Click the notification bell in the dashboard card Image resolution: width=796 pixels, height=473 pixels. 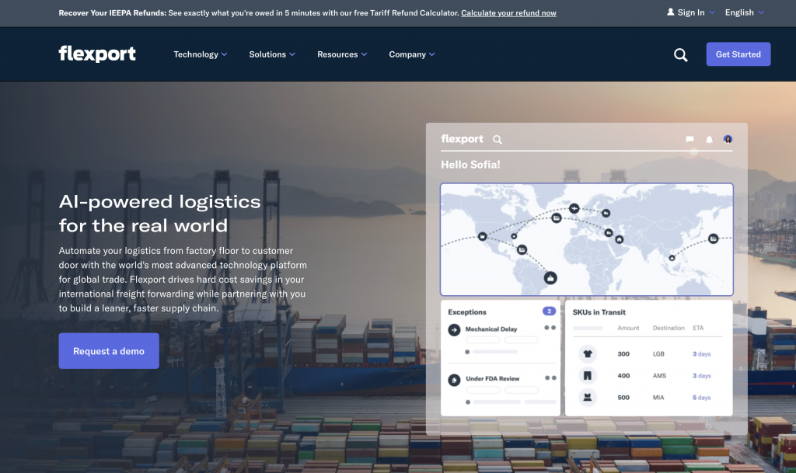pyautogui.click(x=709, y=140)
